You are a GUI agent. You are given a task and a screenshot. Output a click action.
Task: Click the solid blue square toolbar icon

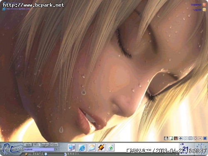[205, 138]
